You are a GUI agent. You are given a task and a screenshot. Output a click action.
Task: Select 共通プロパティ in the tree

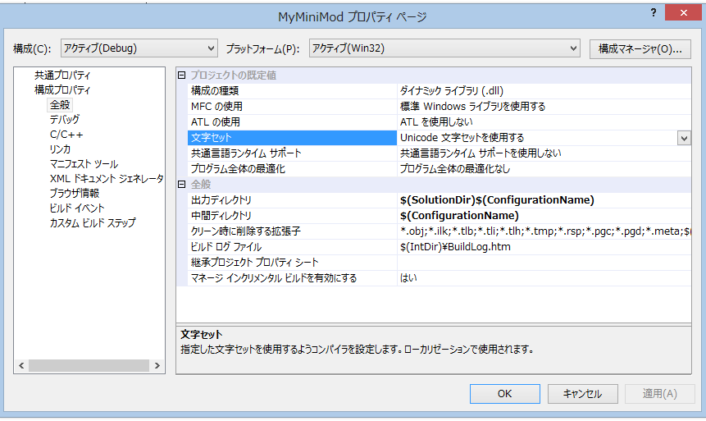click(x=62, y=76)
